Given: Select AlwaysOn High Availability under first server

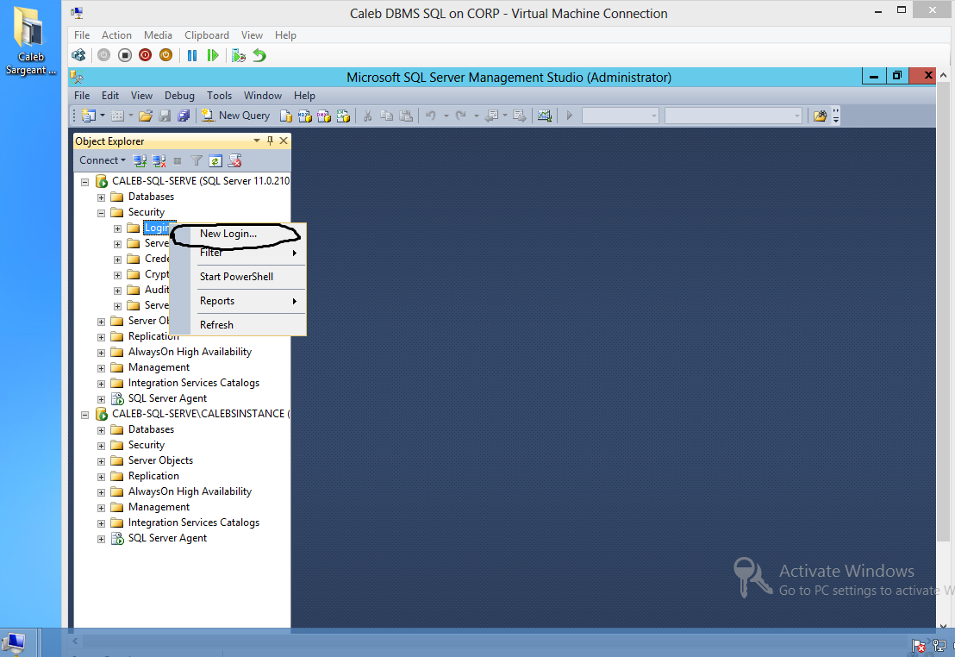Looking at the screenshot, I should coord(190,352).
